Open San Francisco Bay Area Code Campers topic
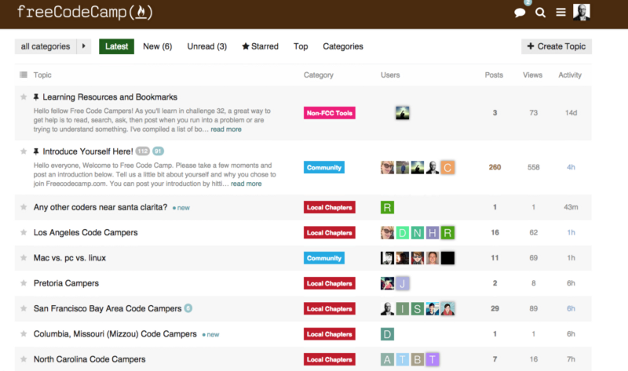Image resolution: width=628 pixels, height=371 pixels. click(108, 308)
